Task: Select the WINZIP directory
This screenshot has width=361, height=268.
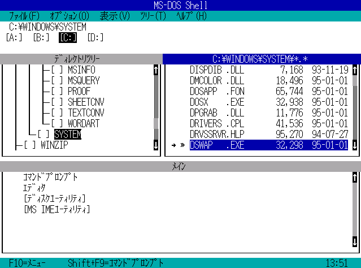Action: [54, 145]
